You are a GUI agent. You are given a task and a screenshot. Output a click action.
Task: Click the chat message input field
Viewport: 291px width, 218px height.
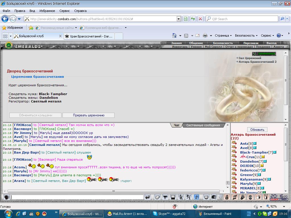click(77, 197)
